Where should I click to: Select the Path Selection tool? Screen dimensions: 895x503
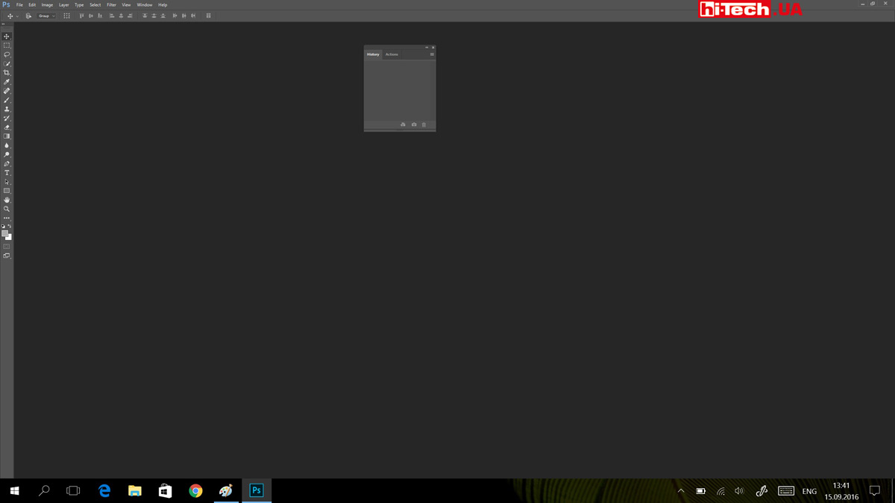click(x=7, y=182)
